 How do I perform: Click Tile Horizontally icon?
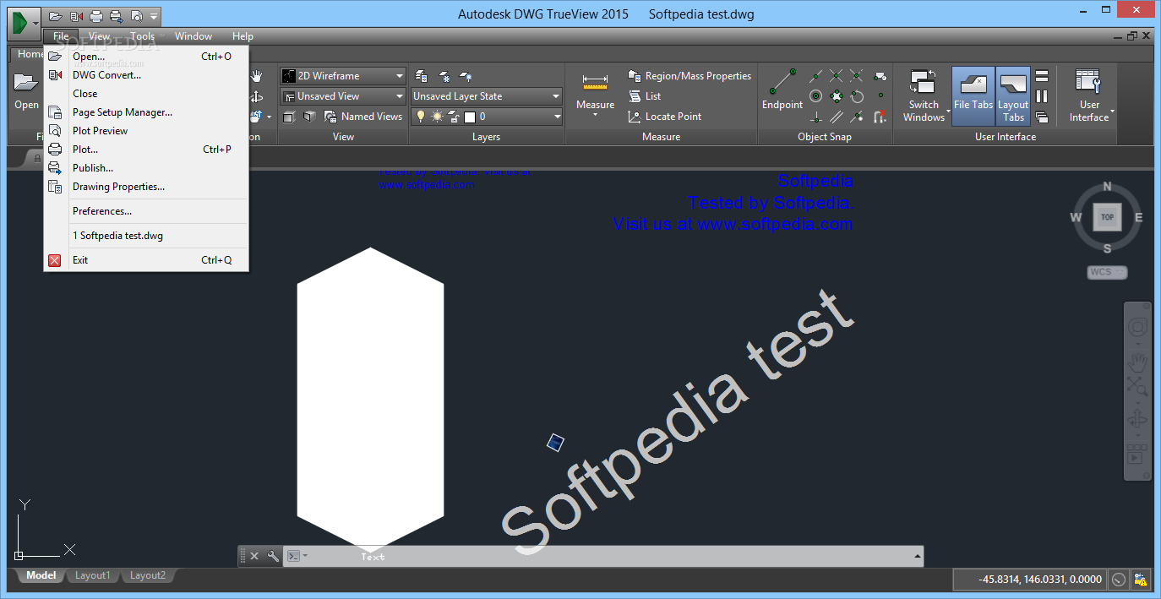(x=1042, y=76)
